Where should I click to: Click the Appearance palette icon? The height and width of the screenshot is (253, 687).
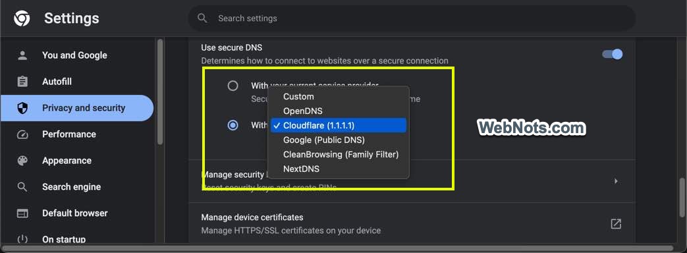(x=22, y=161)
